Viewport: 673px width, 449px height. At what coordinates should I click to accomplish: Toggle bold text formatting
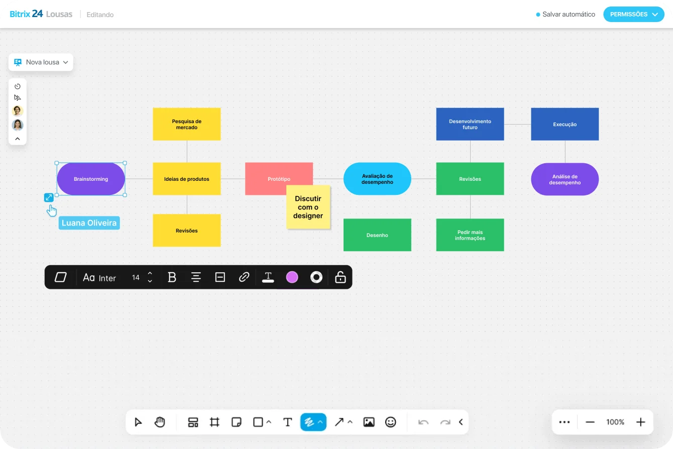tap(172, 277)
